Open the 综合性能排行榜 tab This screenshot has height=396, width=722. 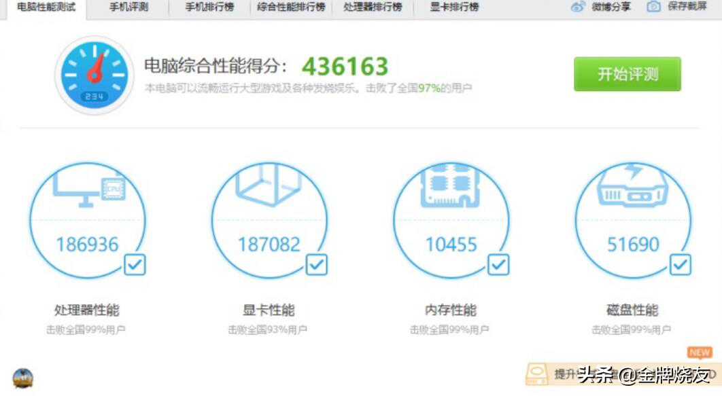click(x=291, y=7)
